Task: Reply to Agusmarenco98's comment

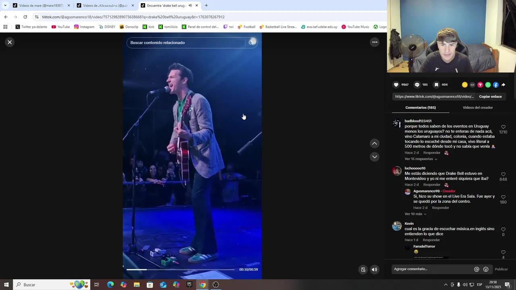Action: 440,208
